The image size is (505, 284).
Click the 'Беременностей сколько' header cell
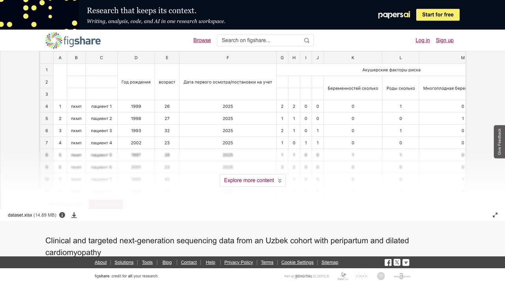pyautogui.click(x=353, y=88)
